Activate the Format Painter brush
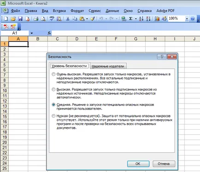The width and height of the screenshot is (200, 172). tap(93, 19)
